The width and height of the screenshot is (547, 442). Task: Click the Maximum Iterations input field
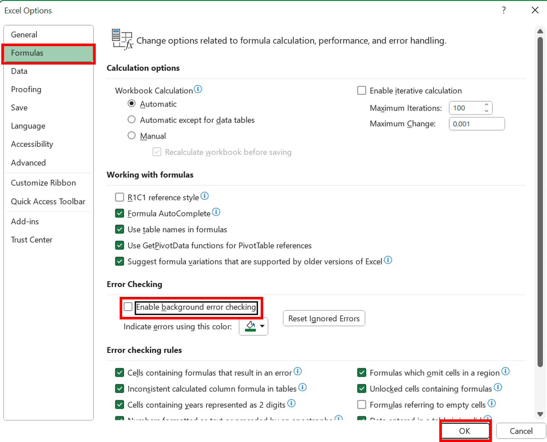[466, 108]
